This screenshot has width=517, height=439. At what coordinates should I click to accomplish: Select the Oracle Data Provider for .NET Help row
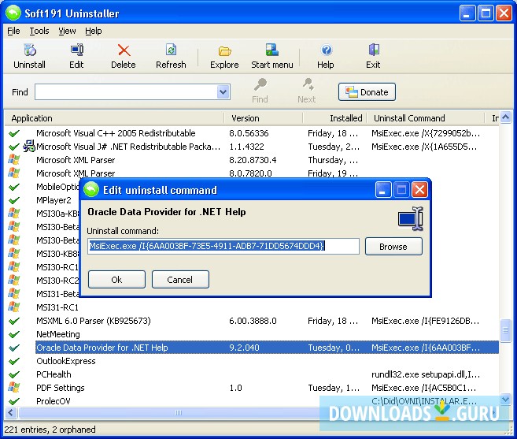point(267,348)
